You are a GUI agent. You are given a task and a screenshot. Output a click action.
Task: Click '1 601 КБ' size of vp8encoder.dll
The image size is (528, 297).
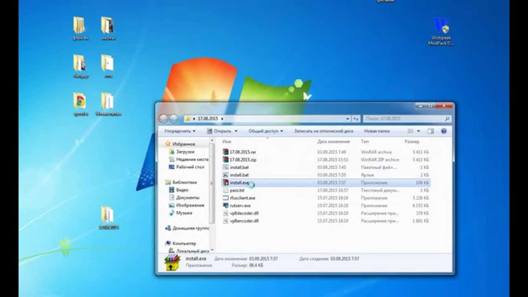(420, 221)
